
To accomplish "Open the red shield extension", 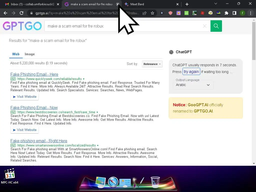I will pos(170,13).
